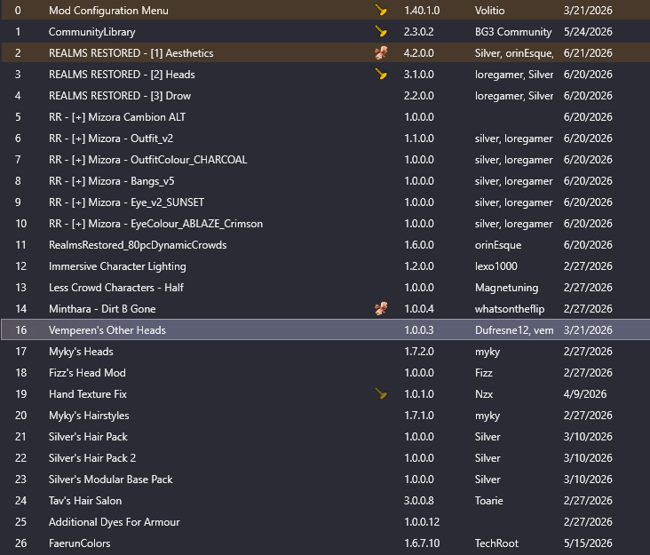Click version 4.2.0.0 cell
This screenshot has width=650, height=555.
click(x=419, y=53)
